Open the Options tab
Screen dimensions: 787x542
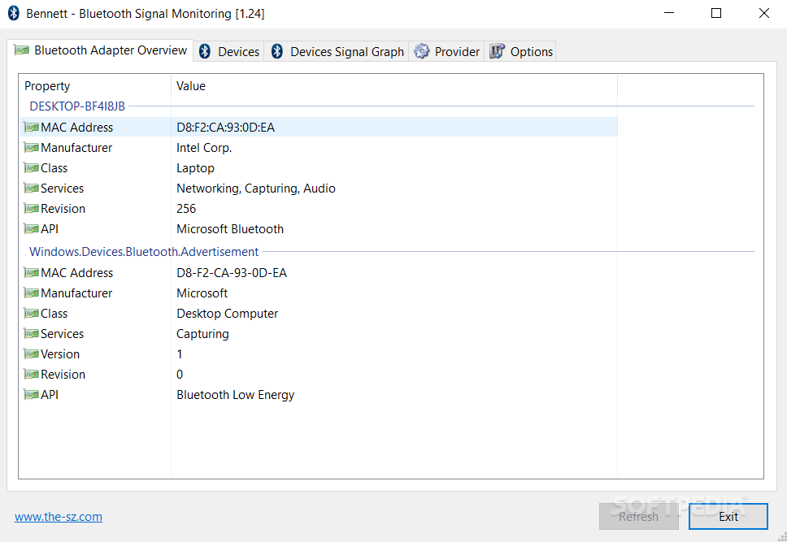tap(520, 51)
